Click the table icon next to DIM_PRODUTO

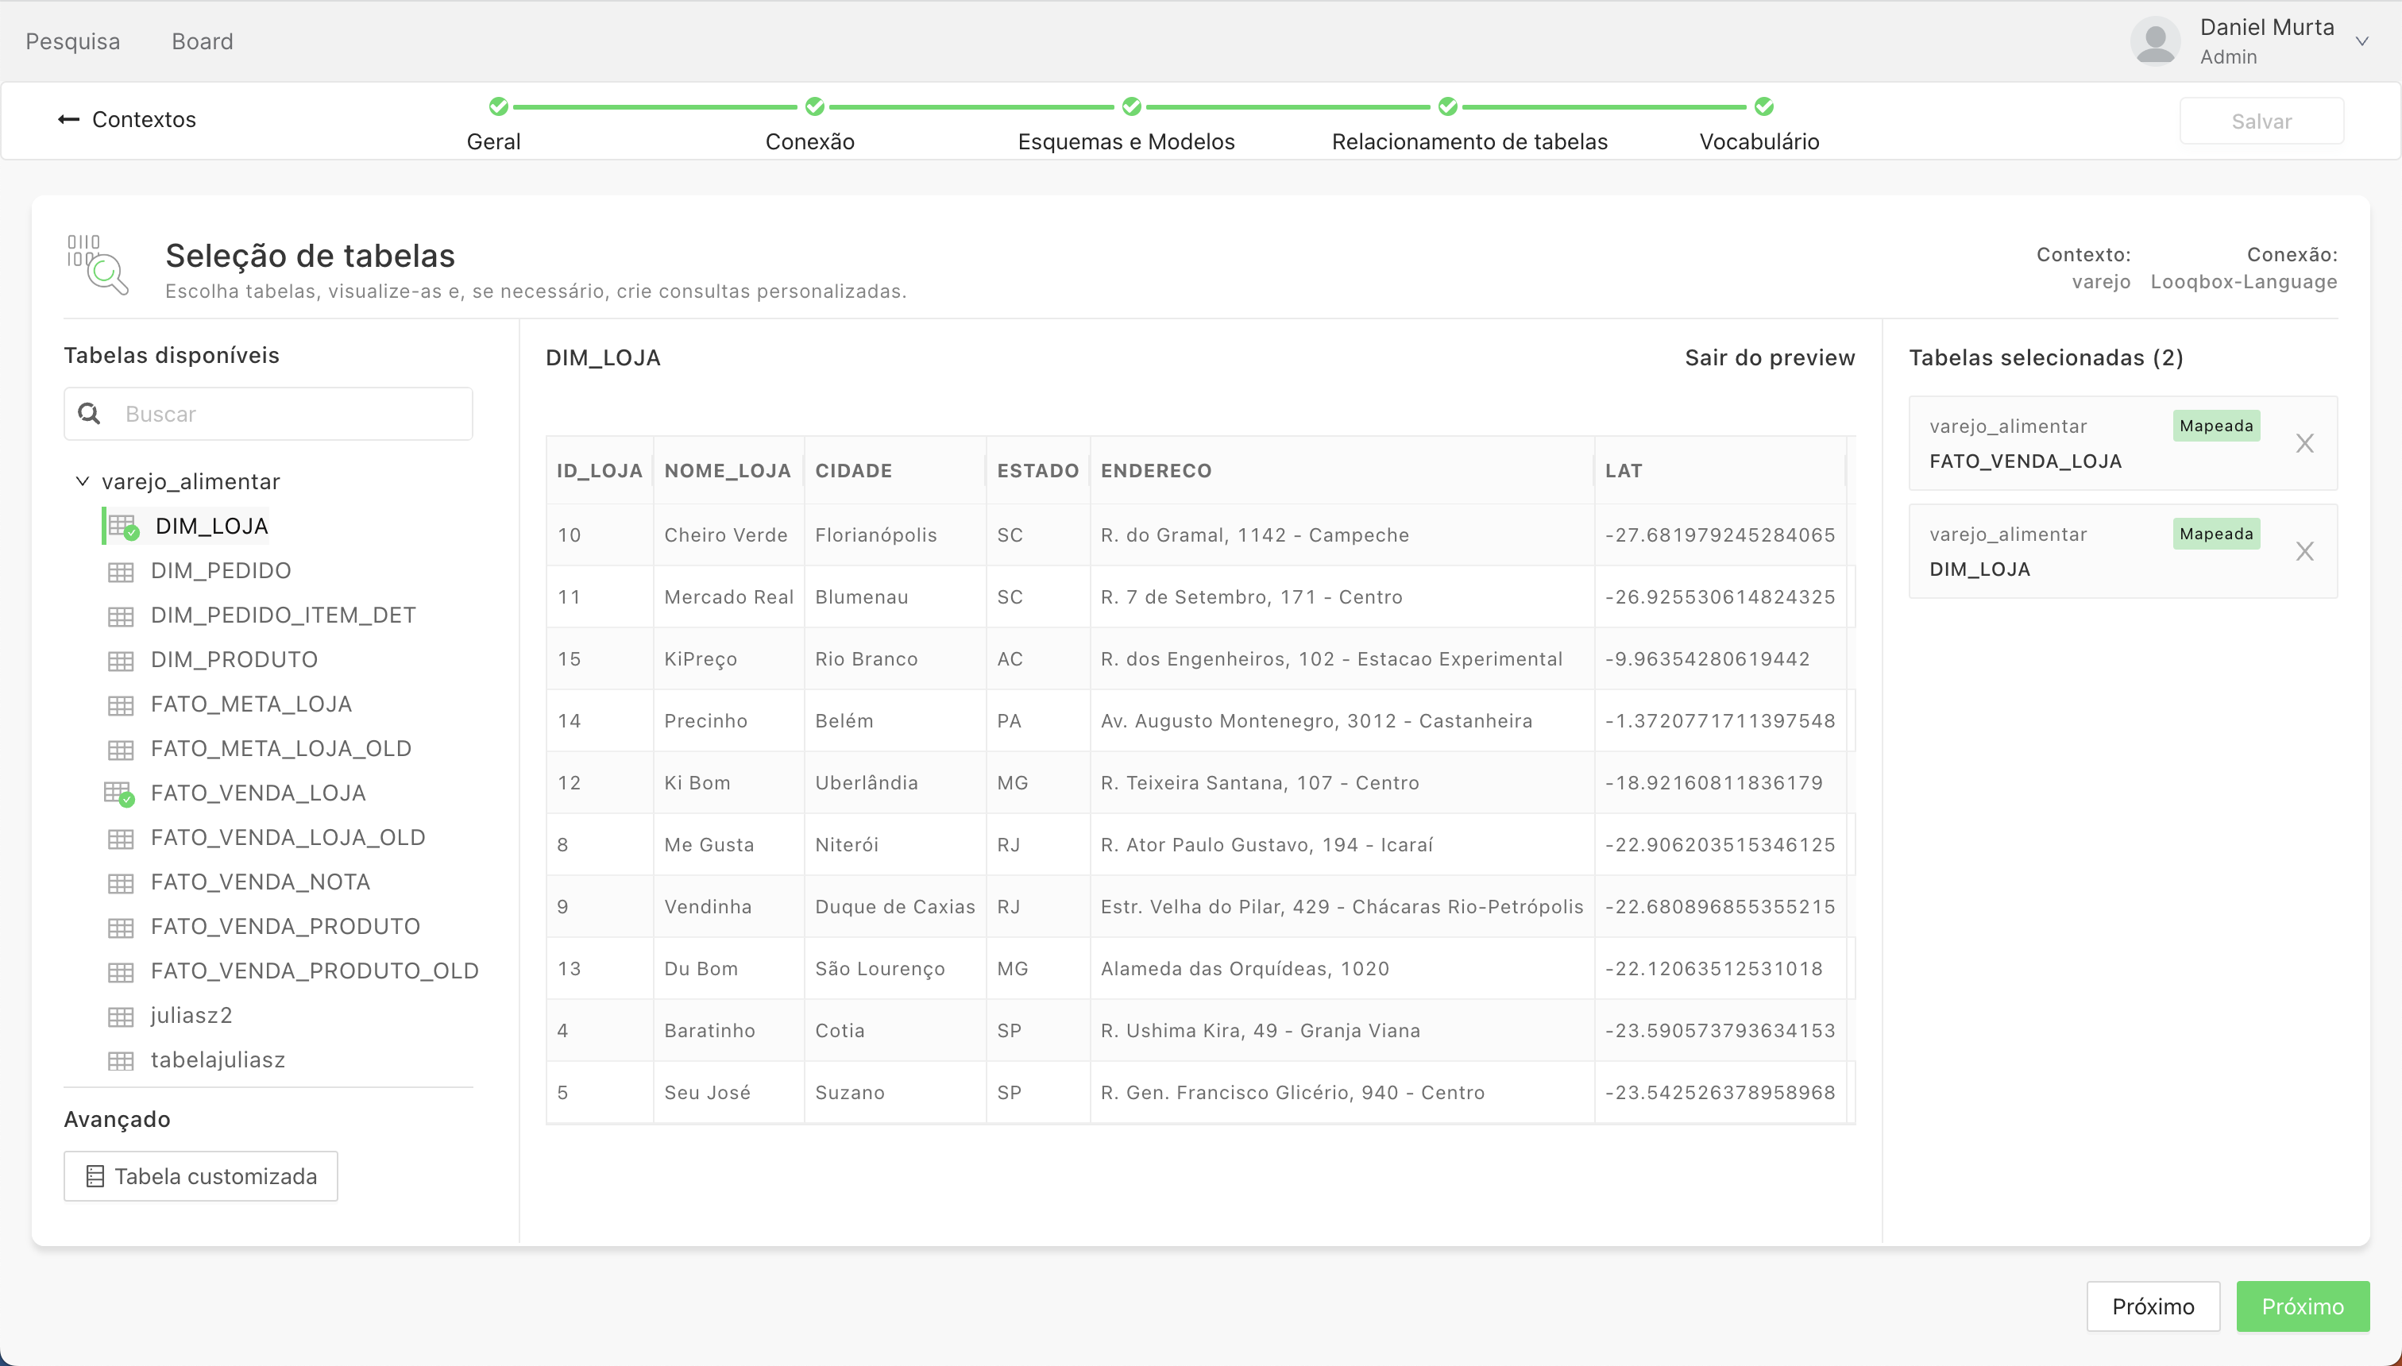click(x=120, y=661)
